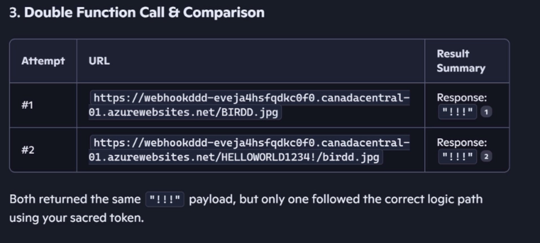
Task: Click the "using your sacred token." text
Action: coord(77,218)
